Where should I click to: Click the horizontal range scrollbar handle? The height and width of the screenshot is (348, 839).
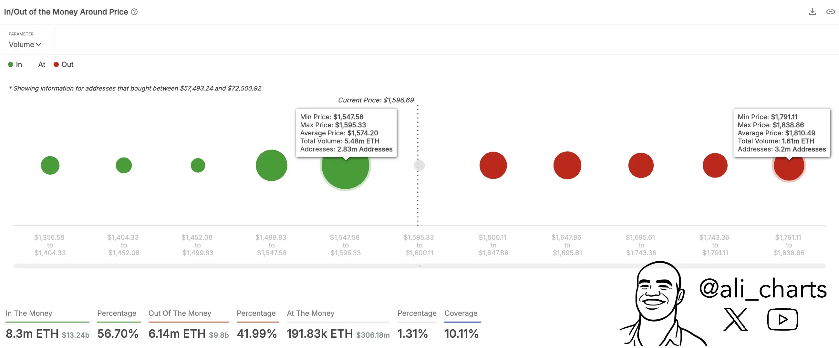pyautogui.click(x=419, y=266)
